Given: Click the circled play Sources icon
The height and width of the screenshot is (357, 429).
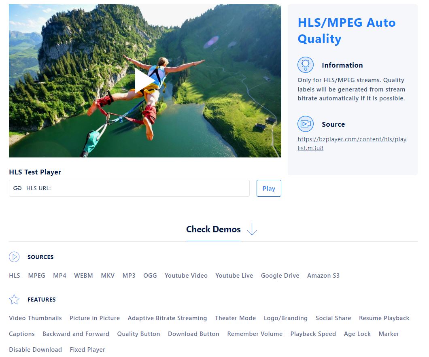Looking at the screenshot, I should pyautogui.click(x=14, y=257).
